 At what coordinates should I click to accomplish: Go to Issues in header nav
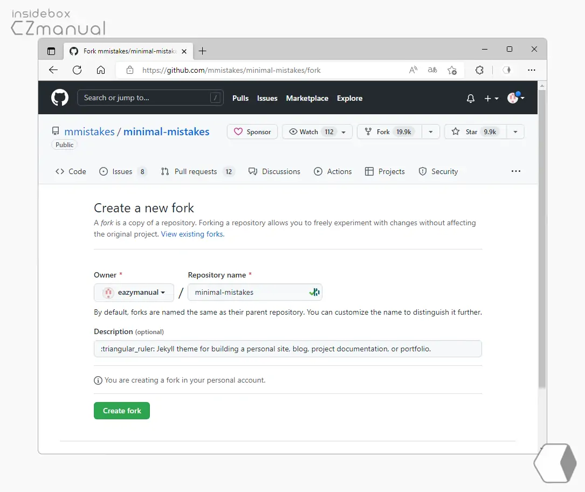click(267, 99)
